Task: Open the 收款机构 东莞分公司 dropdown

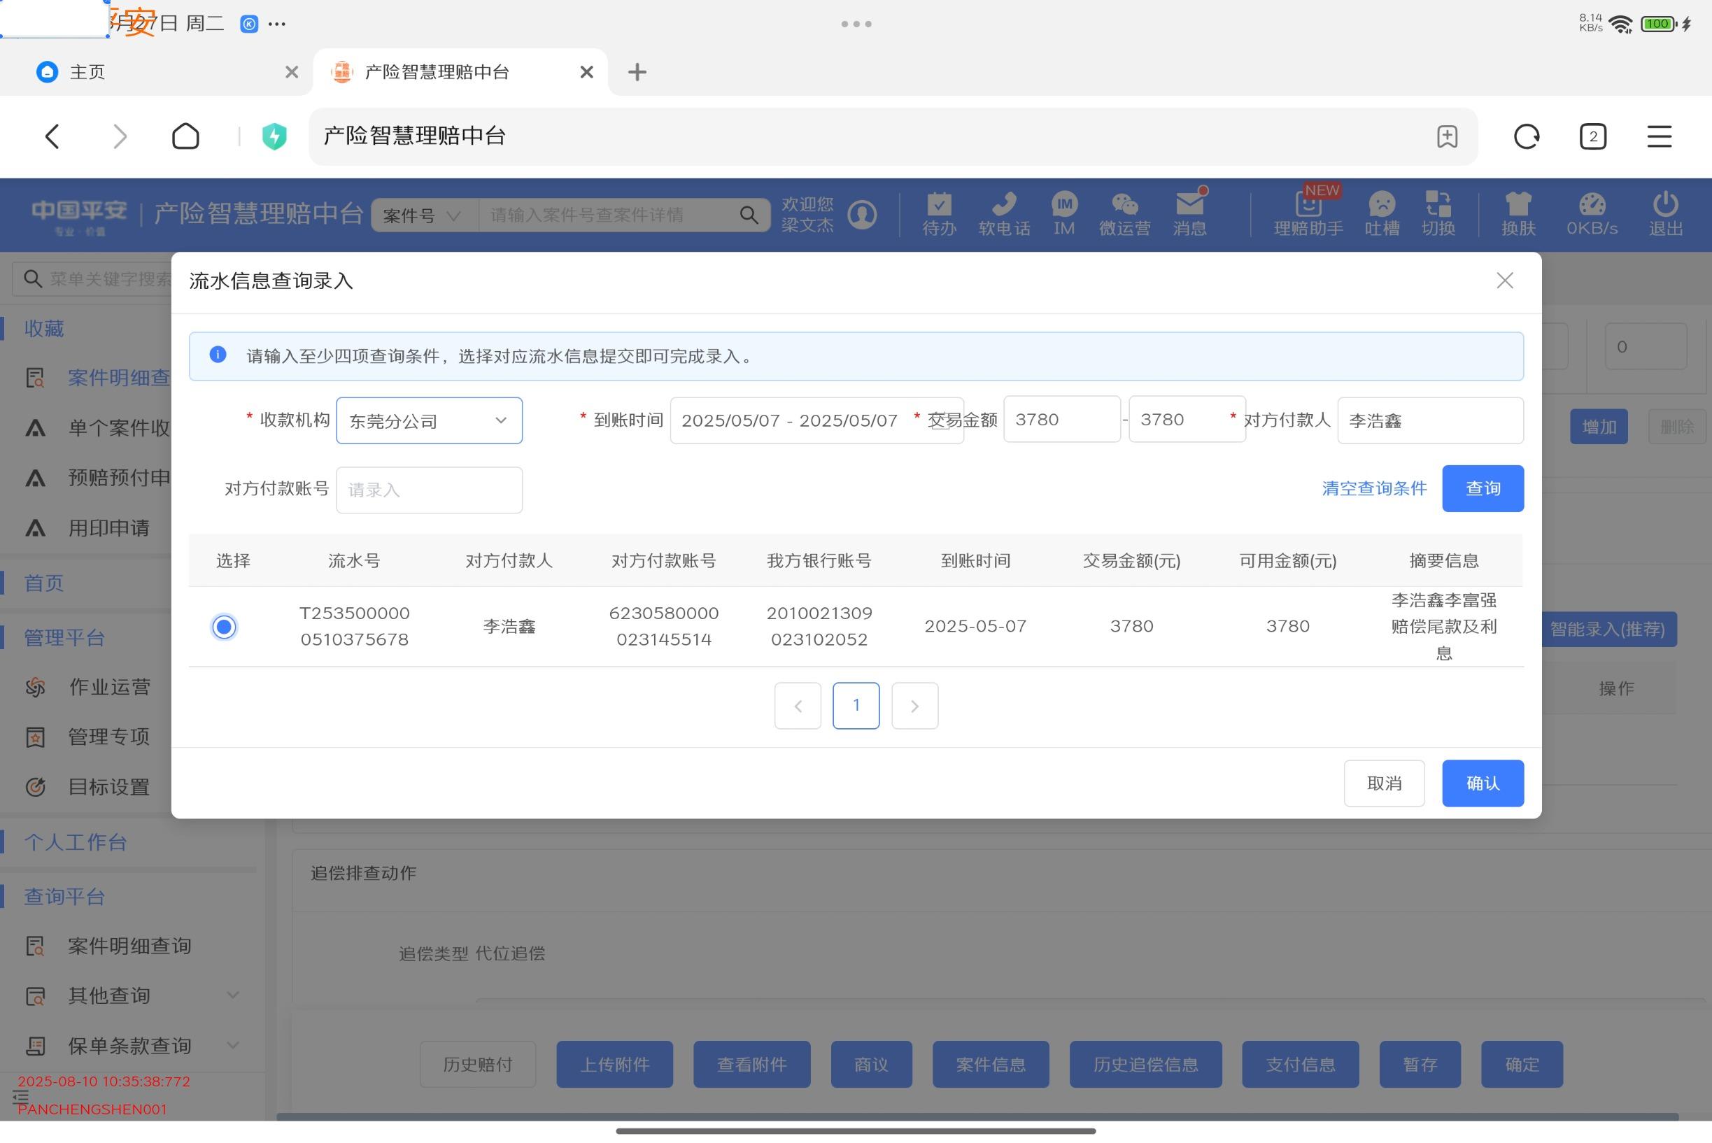Action: click(x=429, y=420)
